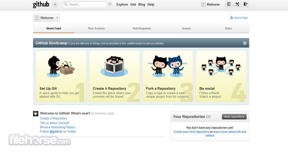
Task: Switch to the News Feed tab
Action: coord(54,29)
